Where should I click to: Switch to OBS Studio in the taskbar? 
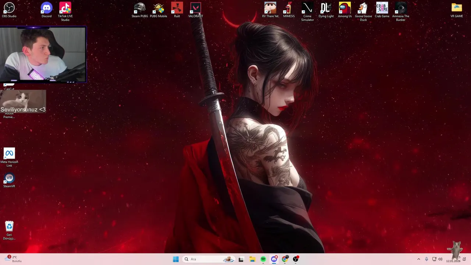click(x=295, y=259)
